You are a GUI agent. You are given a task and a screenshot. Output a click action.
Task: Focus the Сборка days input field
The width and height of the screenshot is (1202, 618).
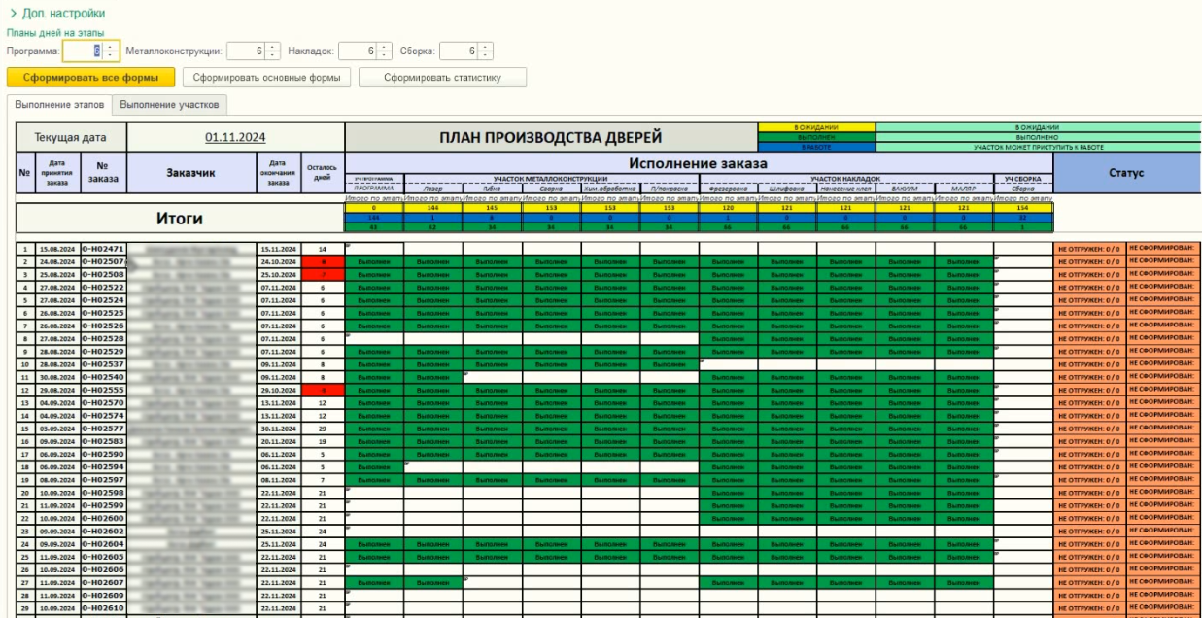458,51
